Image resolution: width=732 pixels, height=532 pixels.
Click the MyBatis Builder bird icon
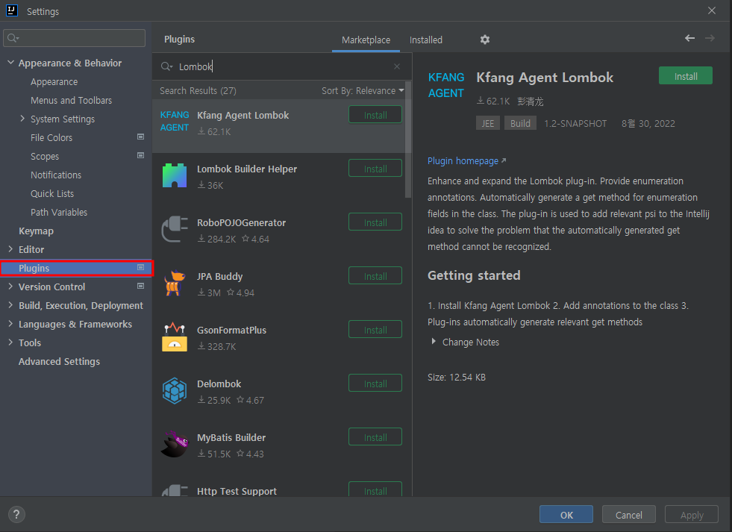(175, 444)
